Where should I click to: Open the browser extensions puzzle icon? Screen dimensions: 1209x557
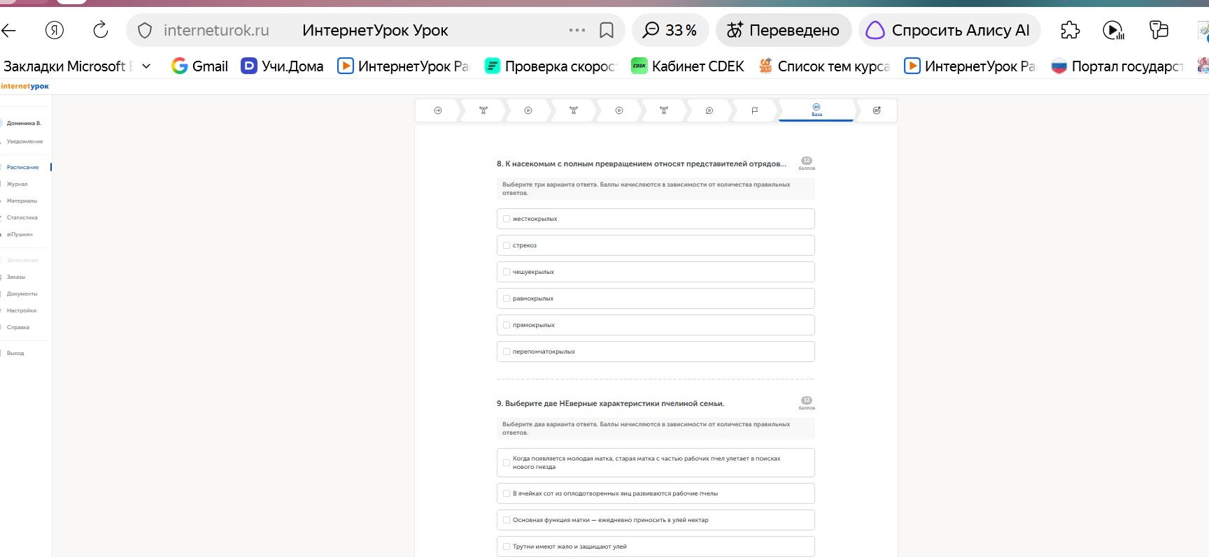coord(1070,30)
